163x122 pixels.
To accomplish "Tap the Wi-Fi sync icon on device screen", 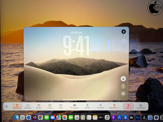I will point(124,41).
